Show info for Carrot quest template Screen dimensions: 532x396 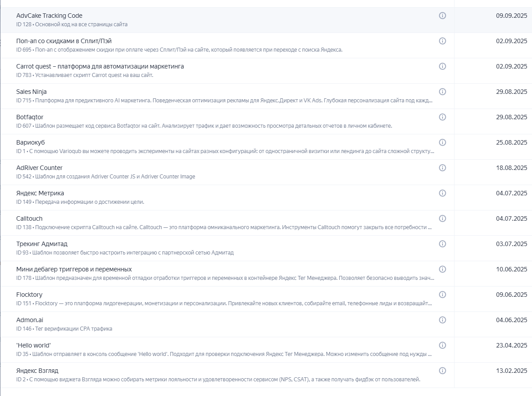[x=443, y=66]
